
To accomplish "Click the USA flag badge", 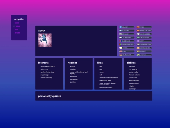I will pyautogui.click(x=127, y=51).
